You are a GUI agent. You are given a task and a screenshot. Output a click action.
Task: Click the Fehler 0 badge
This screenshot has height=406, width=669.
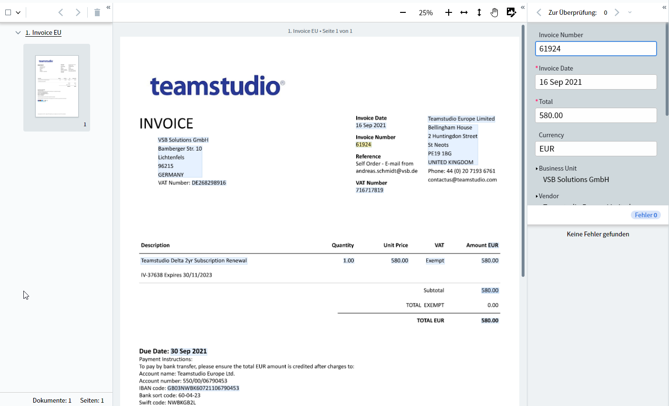pyautogui.click(x=646, y=215)
